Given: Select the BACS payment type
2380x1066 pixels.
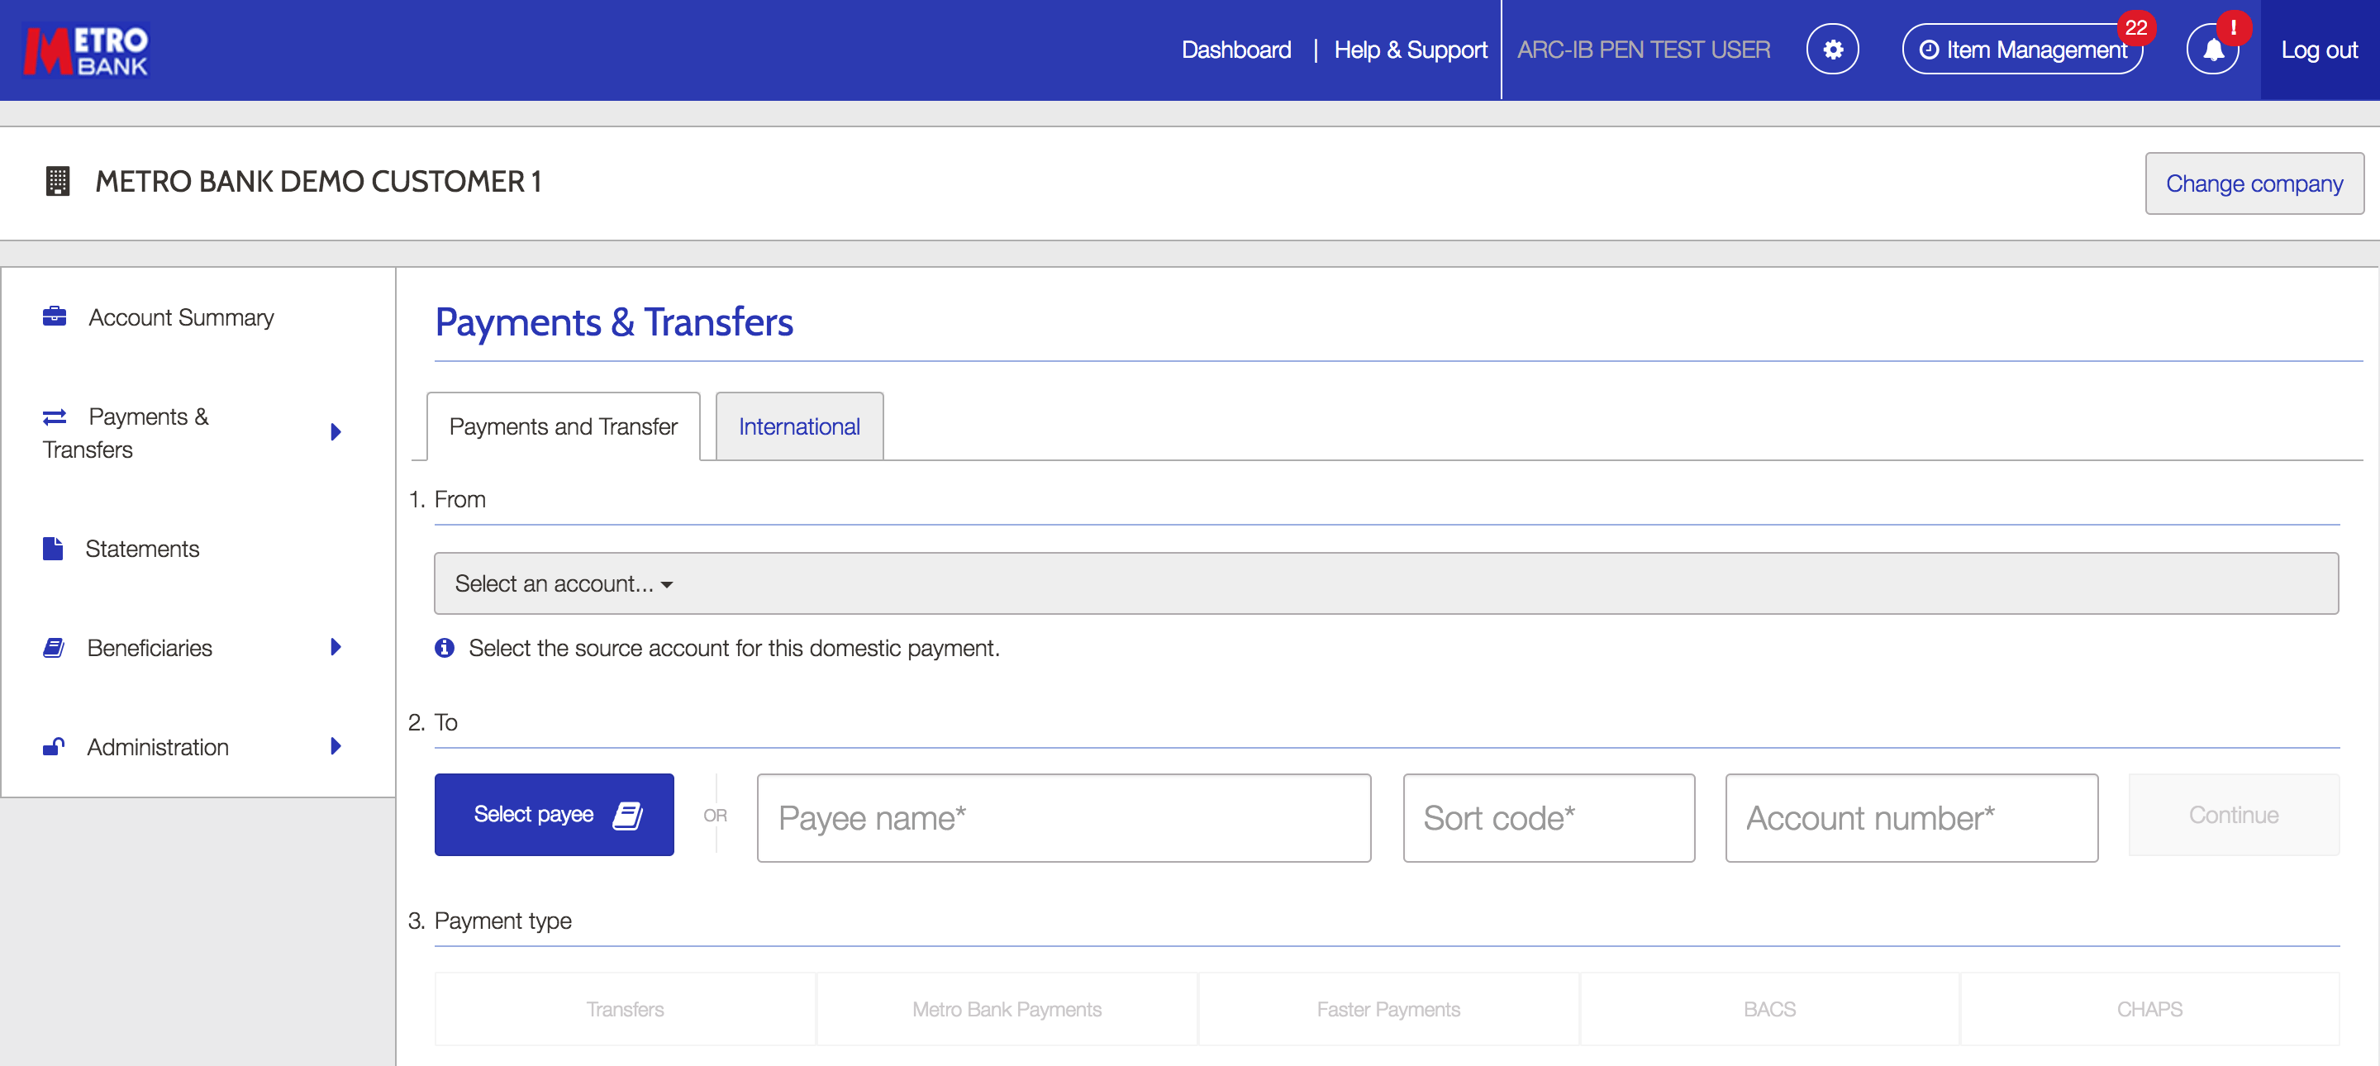Looking at the screenshot, I should (1768, 1009).
